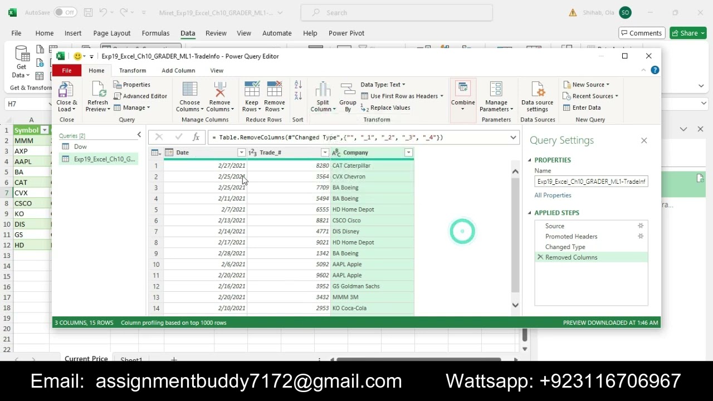Collapse the Queries pane
Viewport: 713px width, 401px height.
(x=139, y=135)
